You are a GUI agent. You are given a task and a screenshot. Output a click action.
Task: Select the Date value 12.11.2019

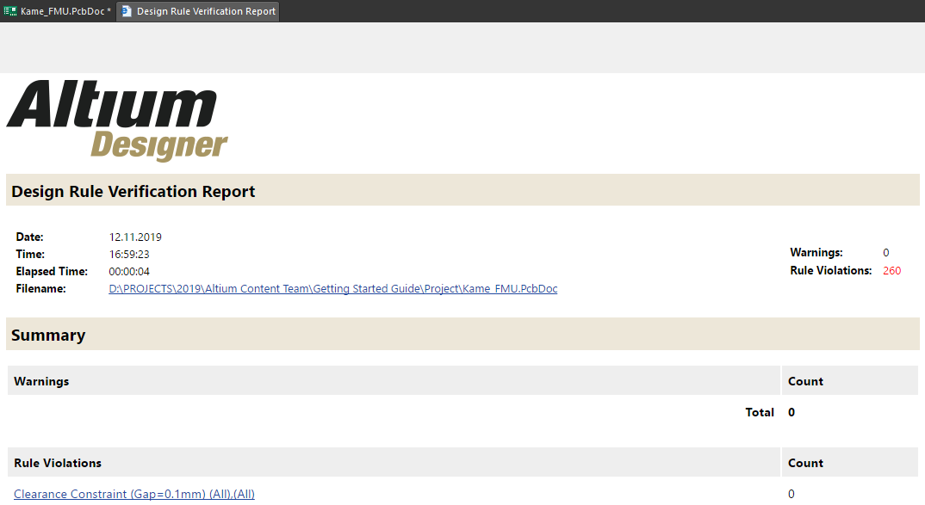click(134, 237)
